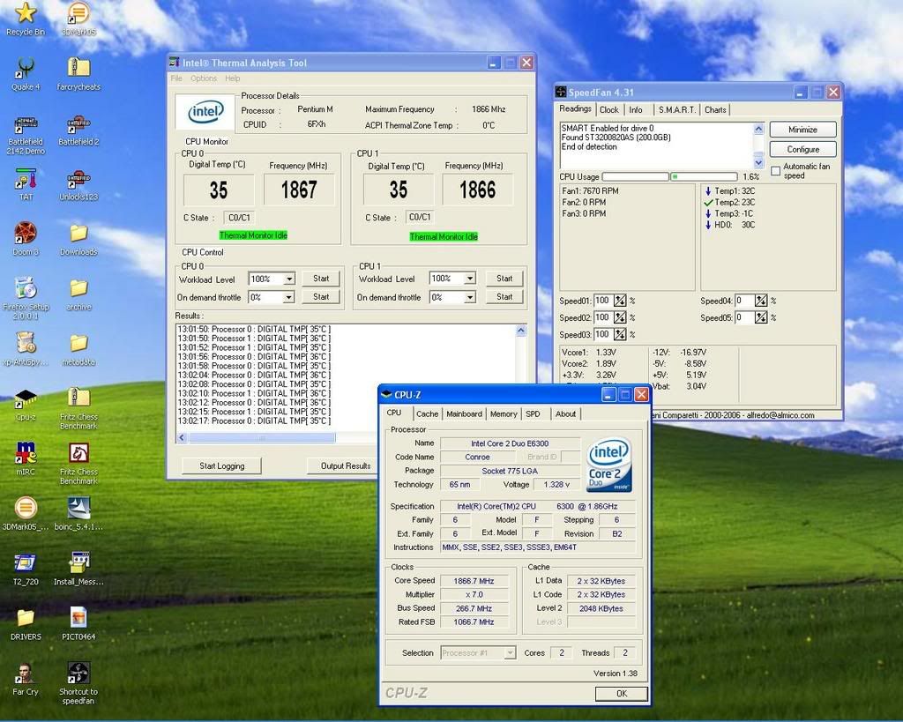Launch the Far Cry desktop shortcut

[x=26, y=680]
